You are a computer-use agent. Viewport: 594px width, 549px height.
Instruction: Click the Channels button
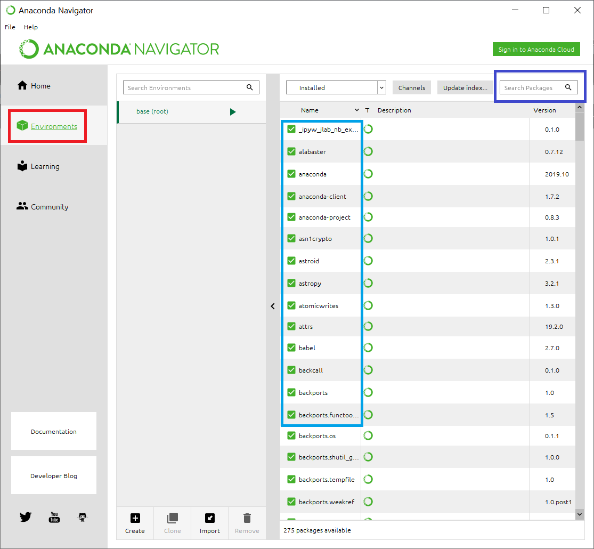(x=412, y=87)
